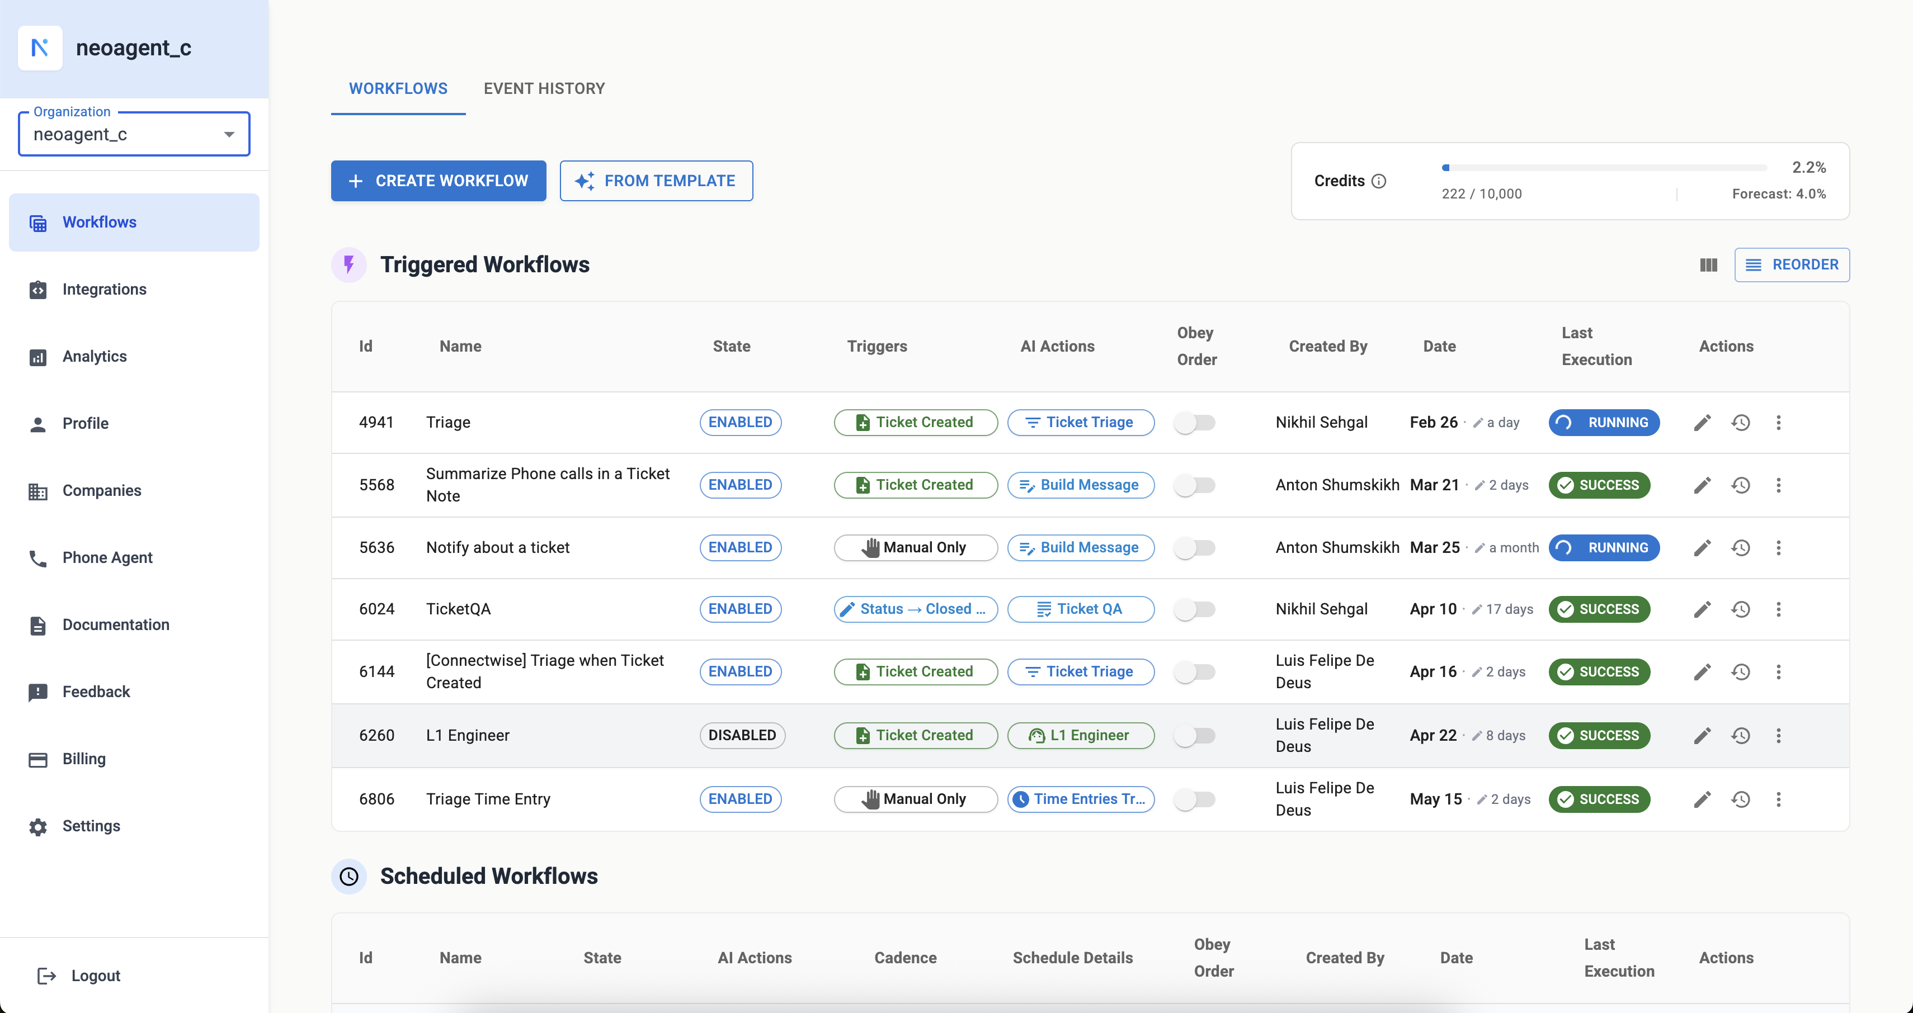Viewport: 1913px width, 1013px height.
Task: Open more options for workflow 6144
Action: 1779,671
